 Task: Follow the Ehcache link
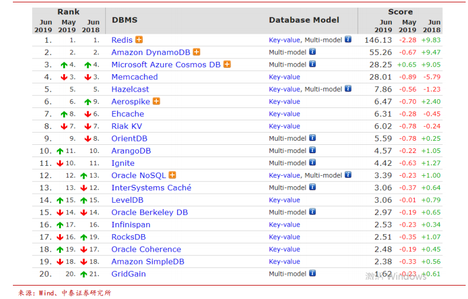(x=128, y=114)
